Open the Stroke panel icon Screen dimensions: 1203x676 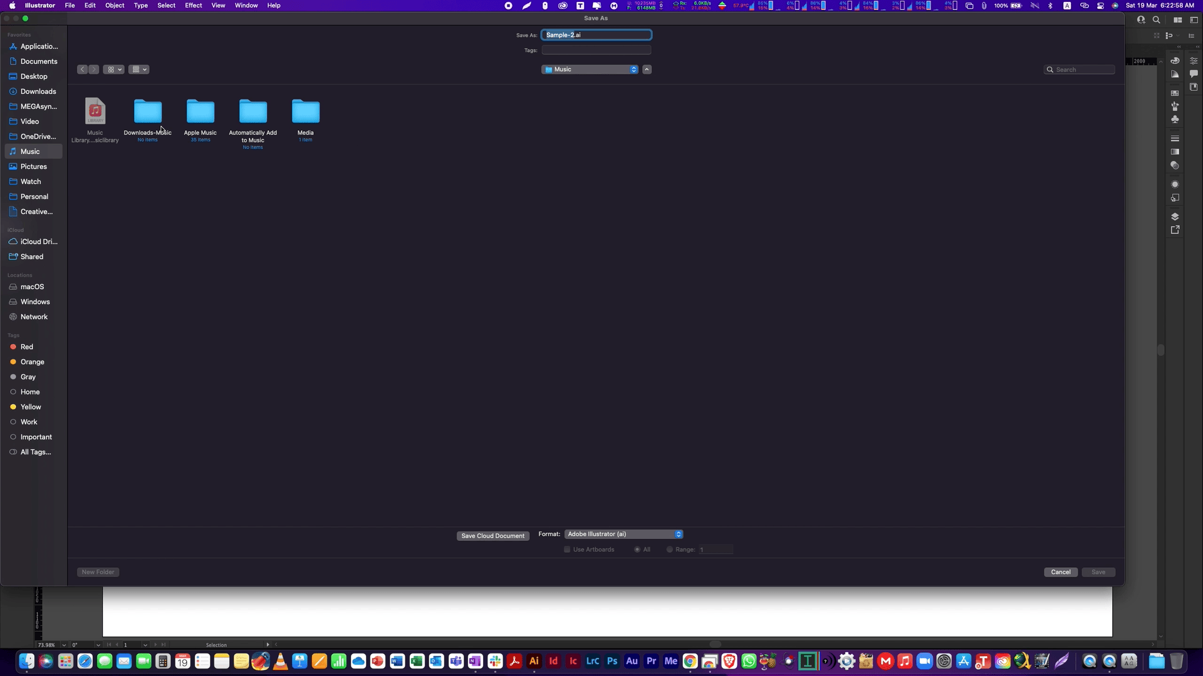pos(1175,138)
